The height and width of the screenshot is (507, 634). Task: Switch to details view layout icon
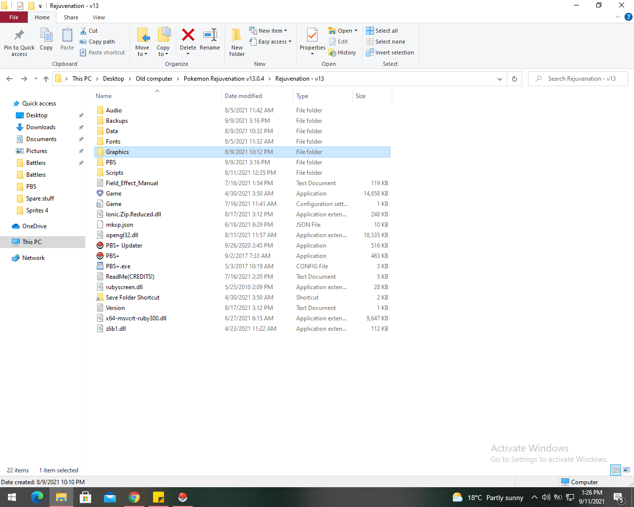tap(616, 470)
